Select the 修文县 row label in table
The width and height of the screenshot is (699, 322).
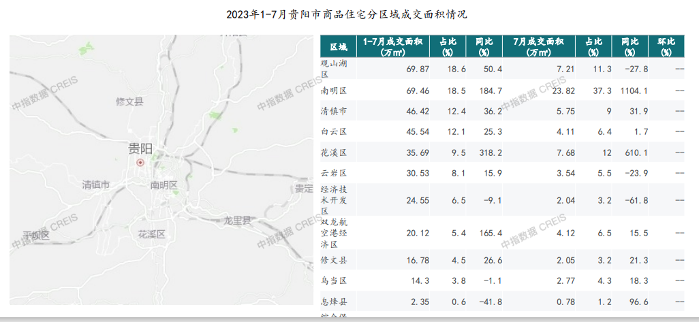(334, 260)
